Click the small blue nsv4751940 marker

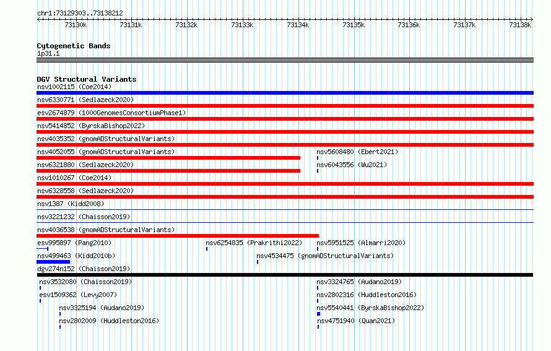pyautogui.click(x=318, y=327)
